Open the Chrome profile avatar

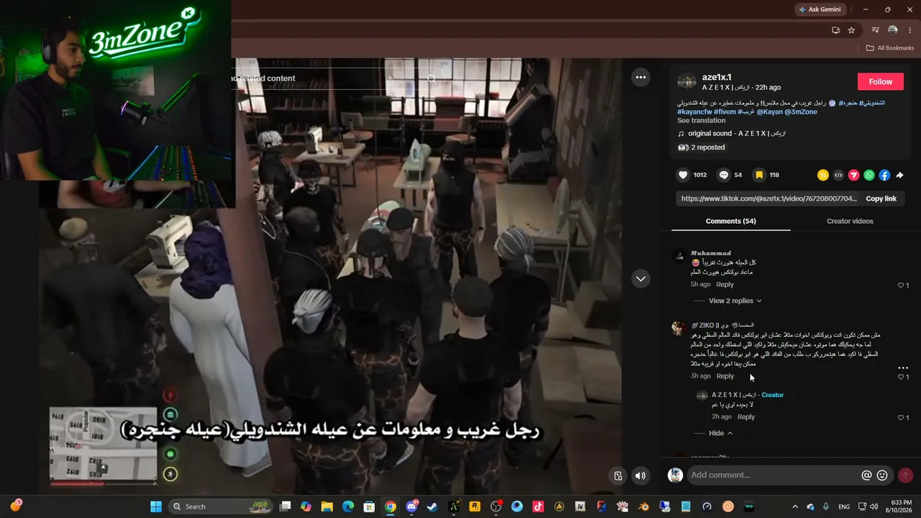click(x=892, y=30)
